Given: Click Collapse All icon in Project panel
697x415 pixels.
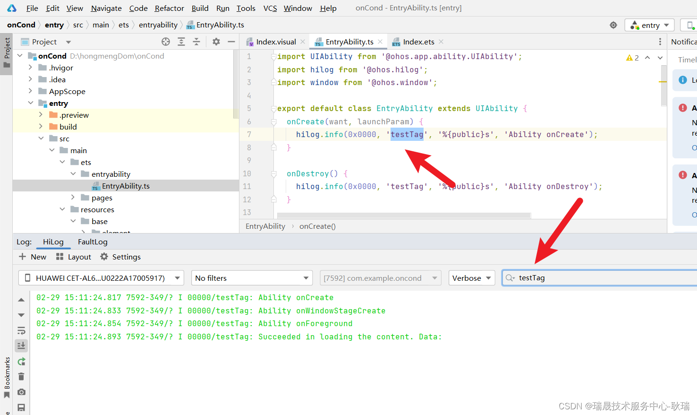Looking at the screenshot, I should coord(196,42).
